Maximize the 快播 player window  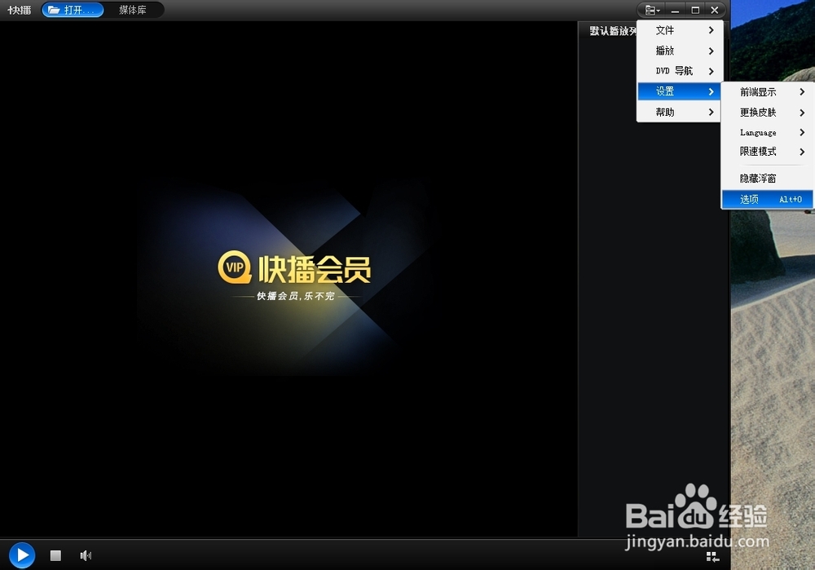pos(695,10)
